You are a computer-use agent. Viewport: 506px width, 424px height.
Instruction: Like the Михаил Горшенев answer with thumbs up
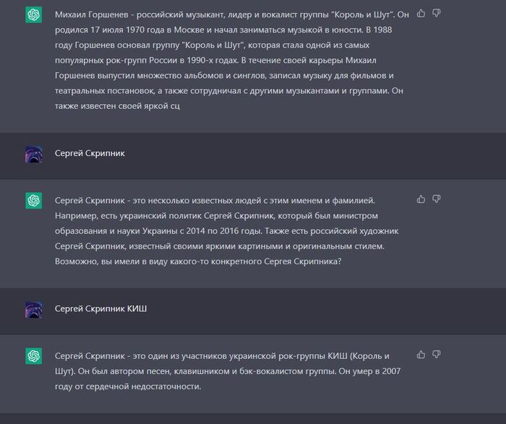click(x=421, y=14)
